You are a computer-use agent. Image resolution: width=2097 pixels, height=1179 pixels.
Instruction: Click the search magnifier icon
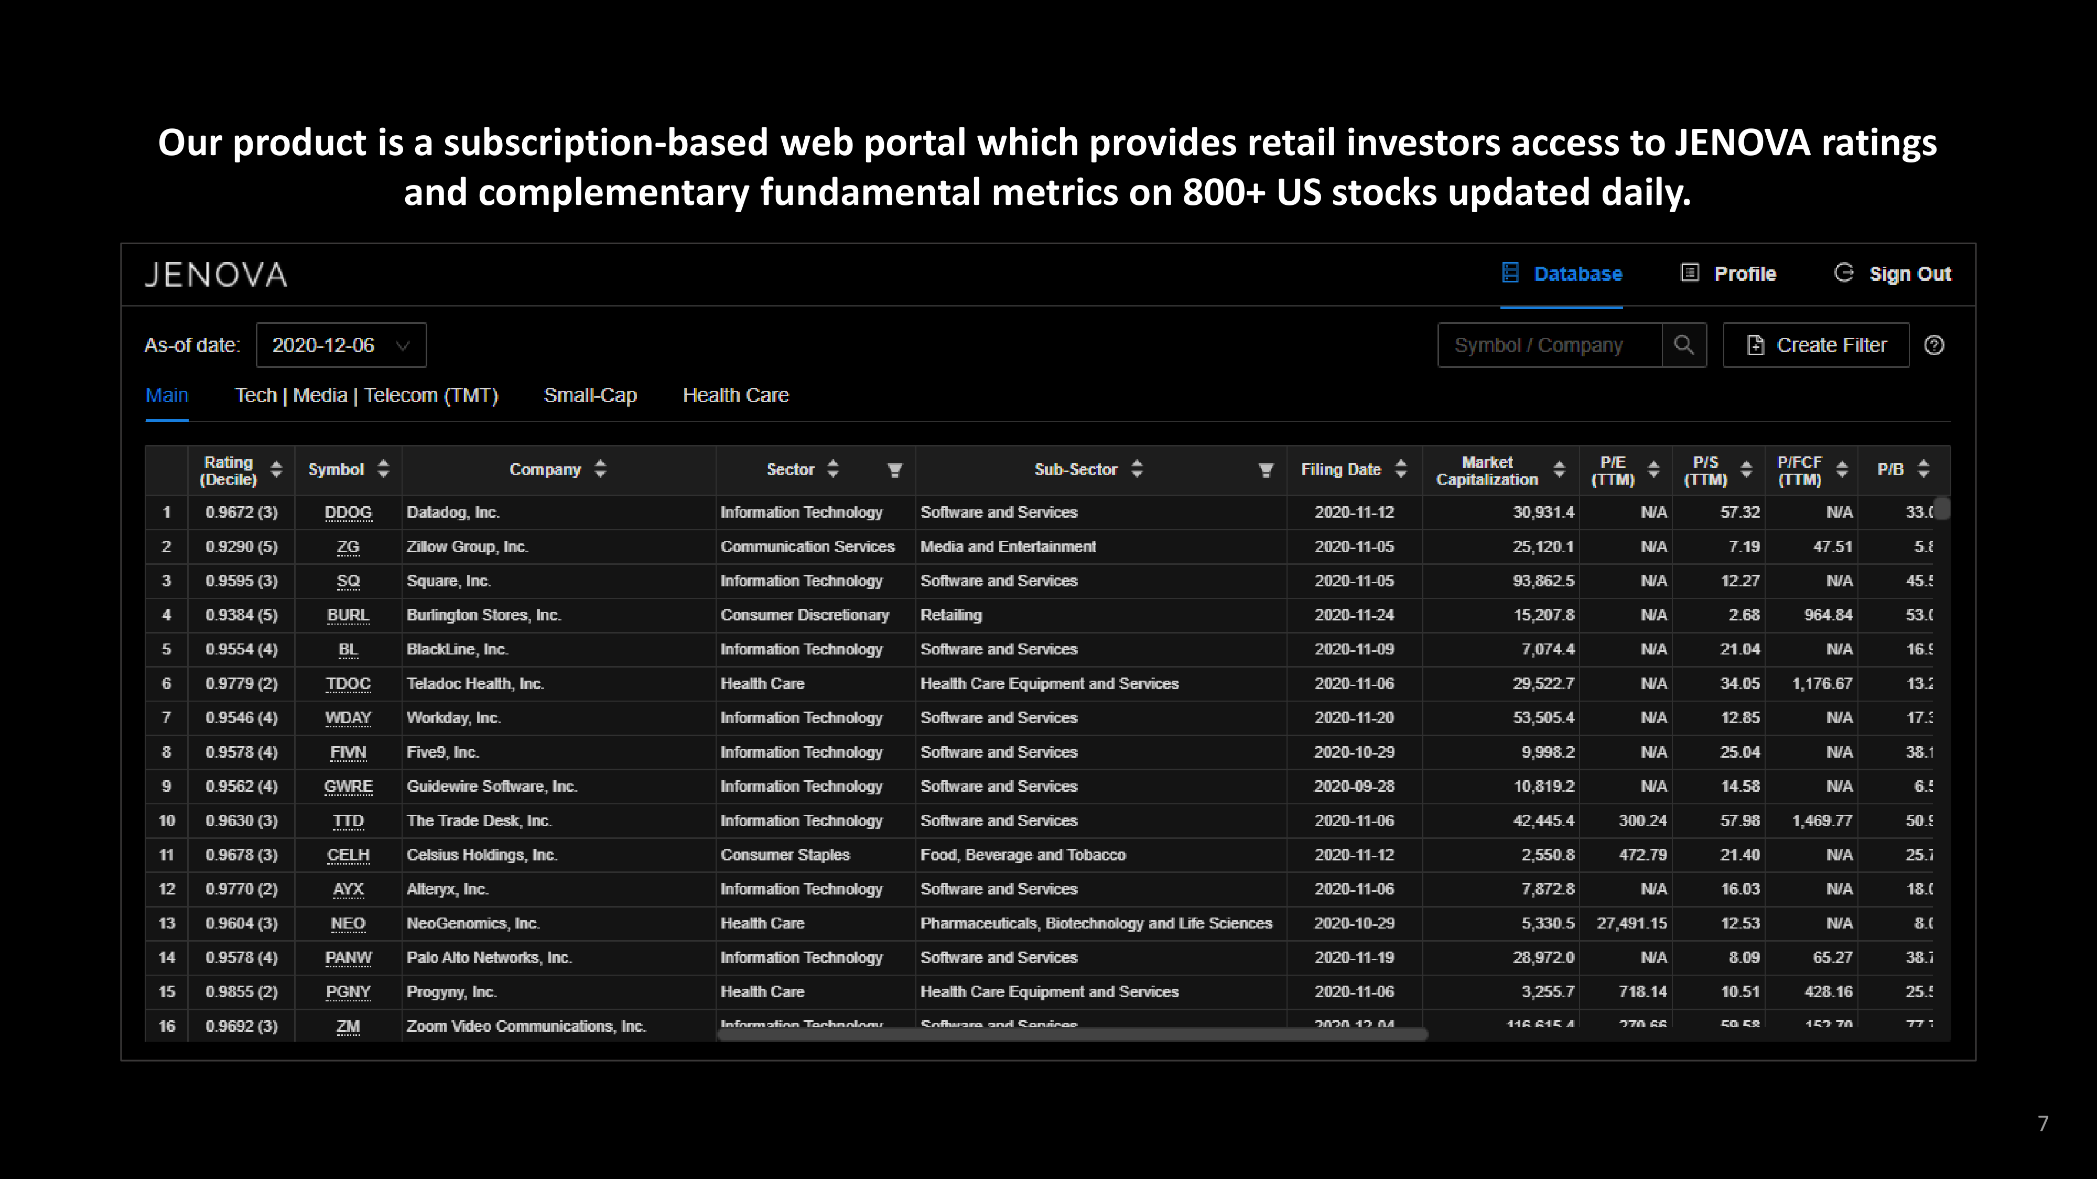coord(1683,345)
